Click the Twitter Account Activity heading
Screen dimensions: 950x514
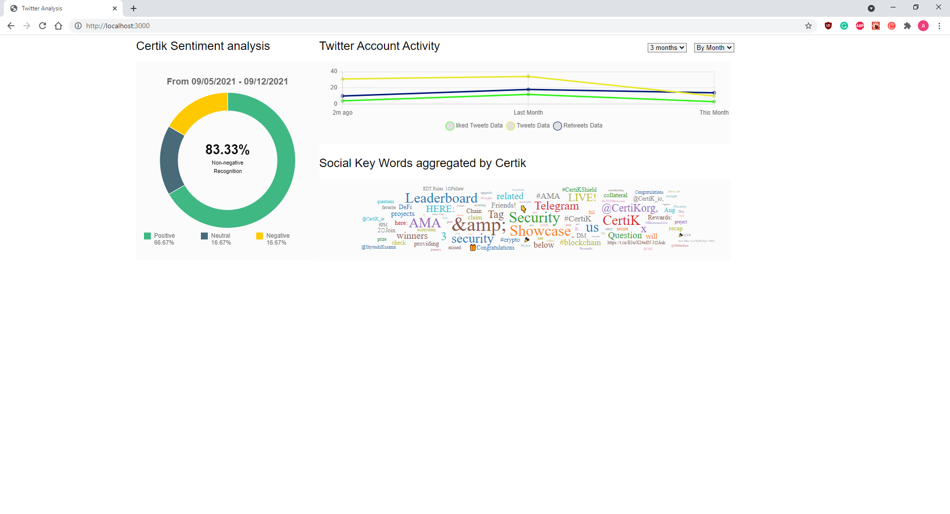380,46
